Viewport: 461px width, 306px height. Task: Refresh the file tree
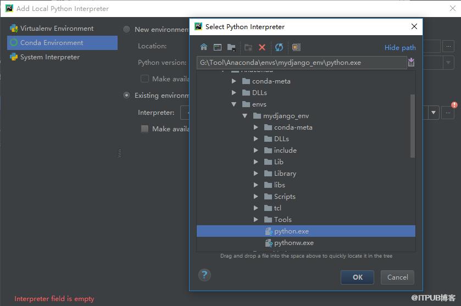tap(279, 47)
